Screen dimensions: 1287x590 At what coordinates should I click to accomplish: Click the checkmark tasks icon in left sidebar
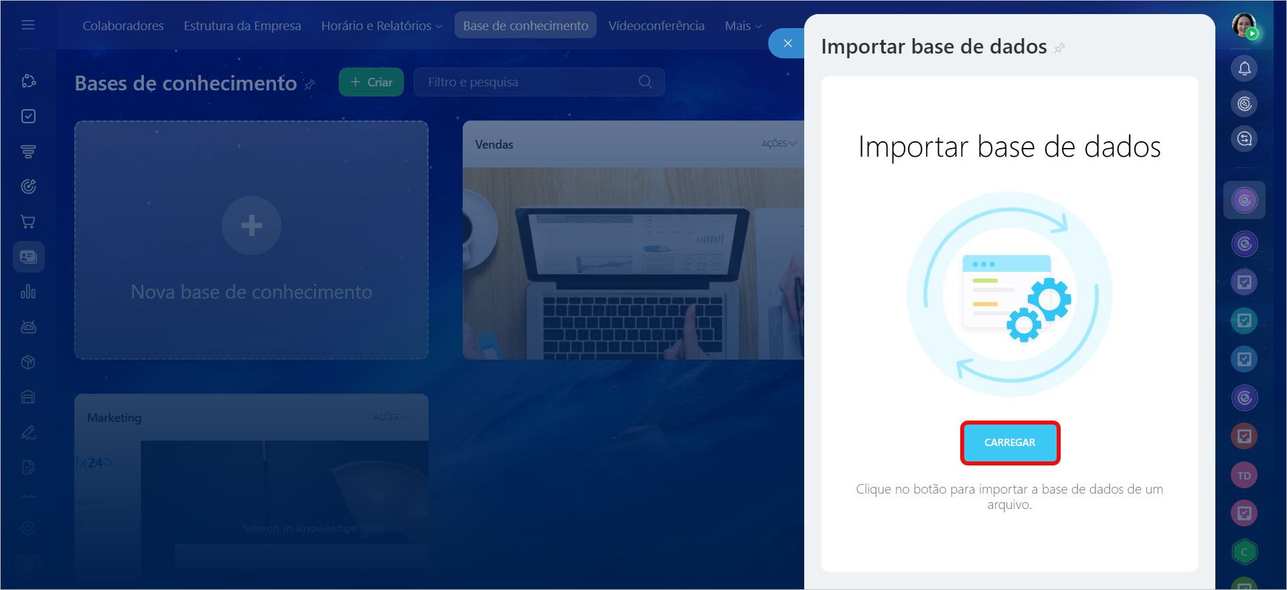(x=28, y=117)
